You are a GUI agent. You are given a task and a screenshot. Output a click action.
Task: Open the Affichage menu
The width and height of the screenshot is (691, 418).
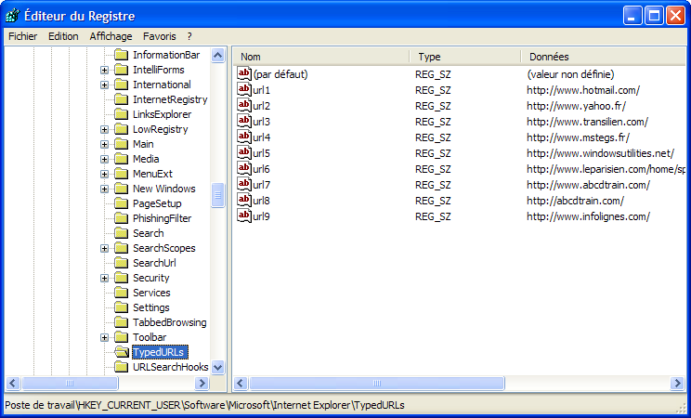(111, 36)
